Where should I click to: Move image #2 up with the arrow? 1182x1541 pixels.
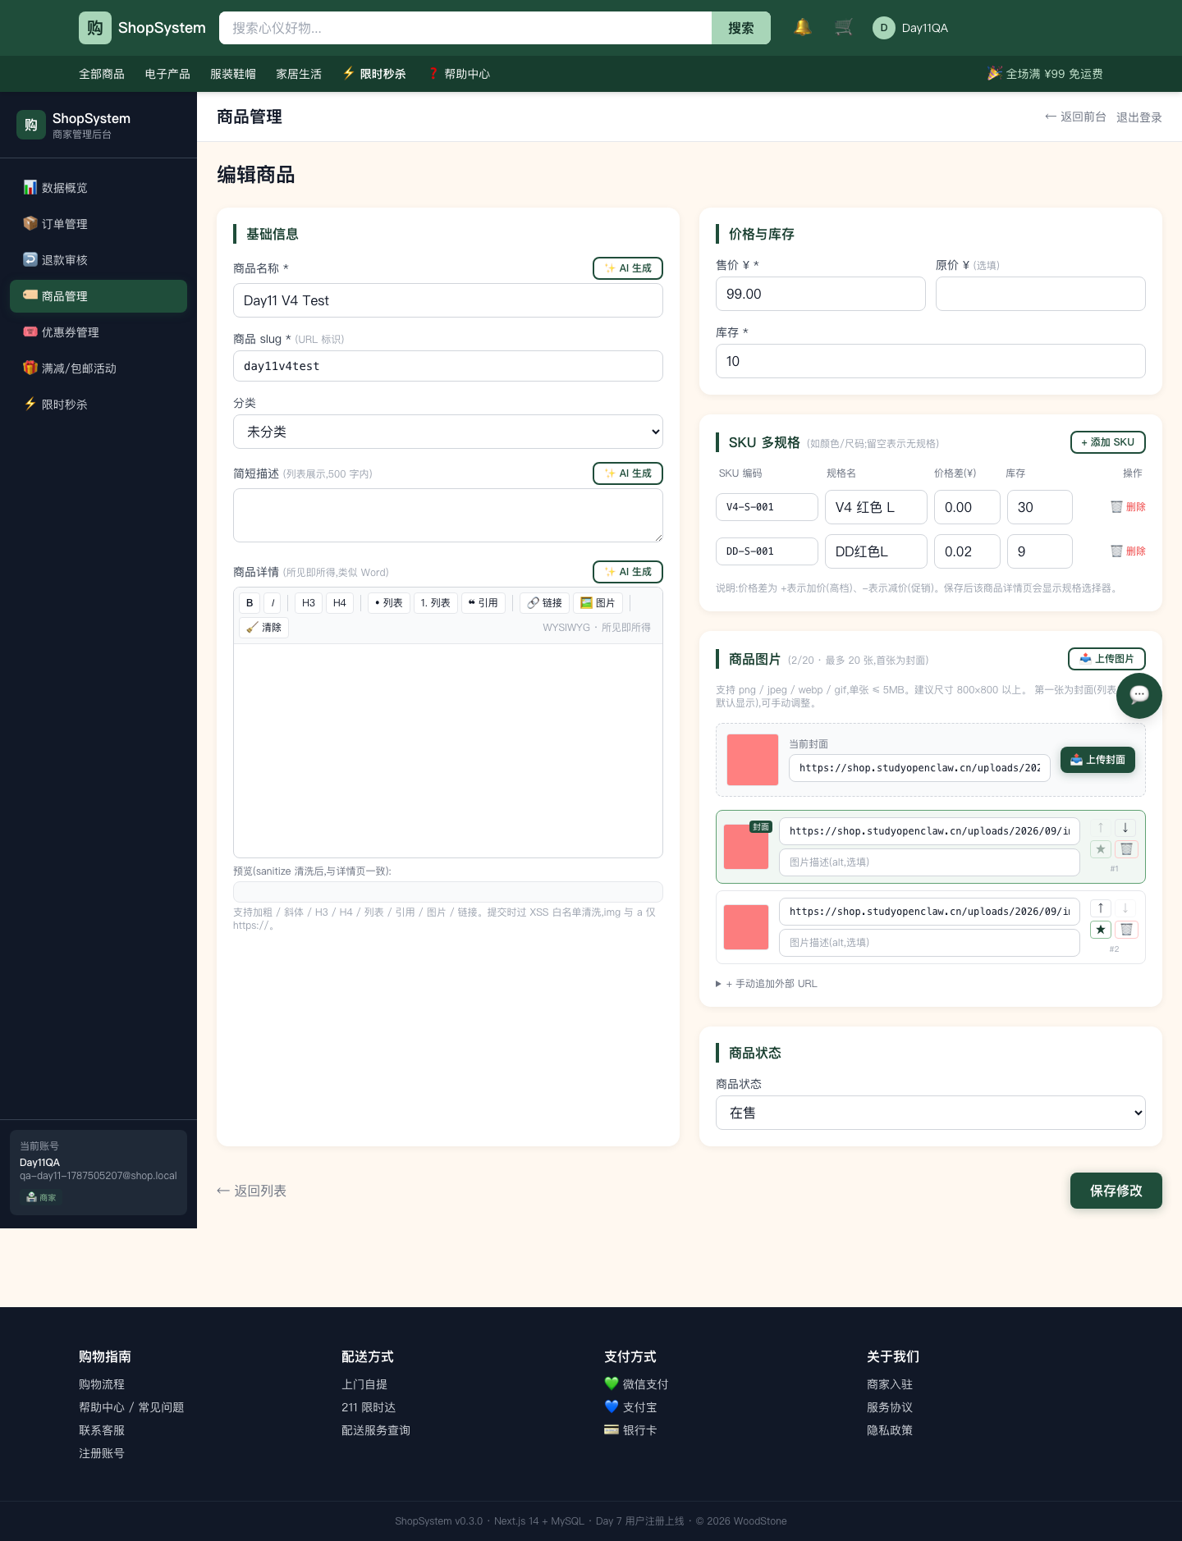(x=1101, y=908)
